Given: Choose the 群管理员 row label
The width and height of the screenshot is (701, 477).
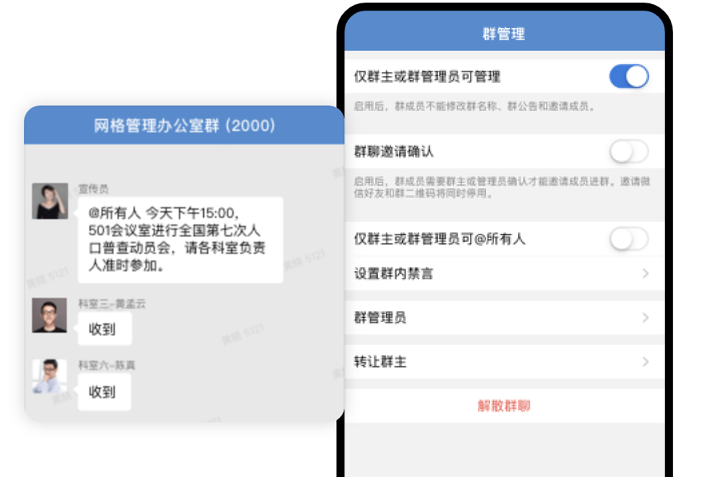Looking at the screenshot, I should tap(380, 318).
